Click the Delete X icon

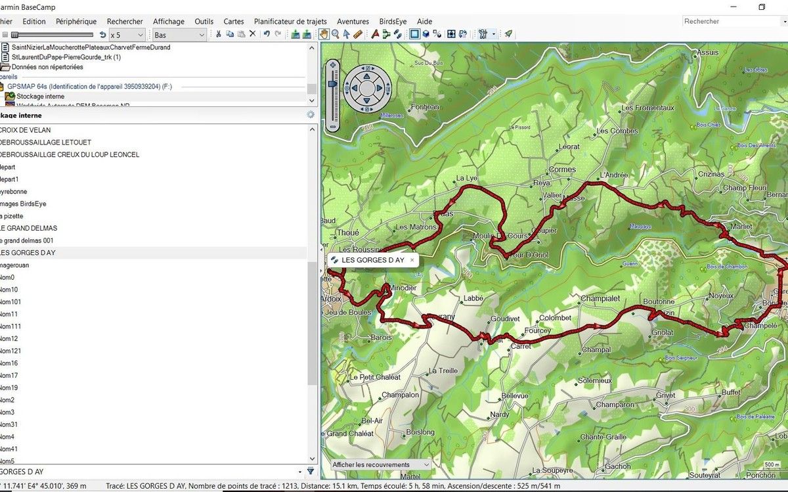point(252,34)
